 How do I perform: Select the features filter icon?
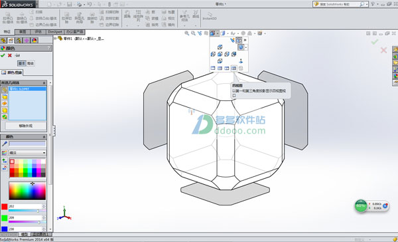5,117
